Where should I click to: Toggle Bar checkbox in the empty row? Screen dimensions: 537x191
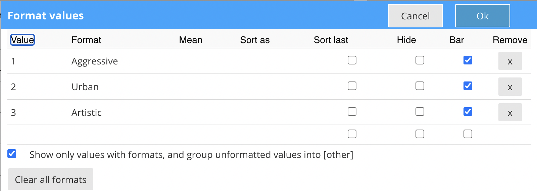tap(468, 134)
